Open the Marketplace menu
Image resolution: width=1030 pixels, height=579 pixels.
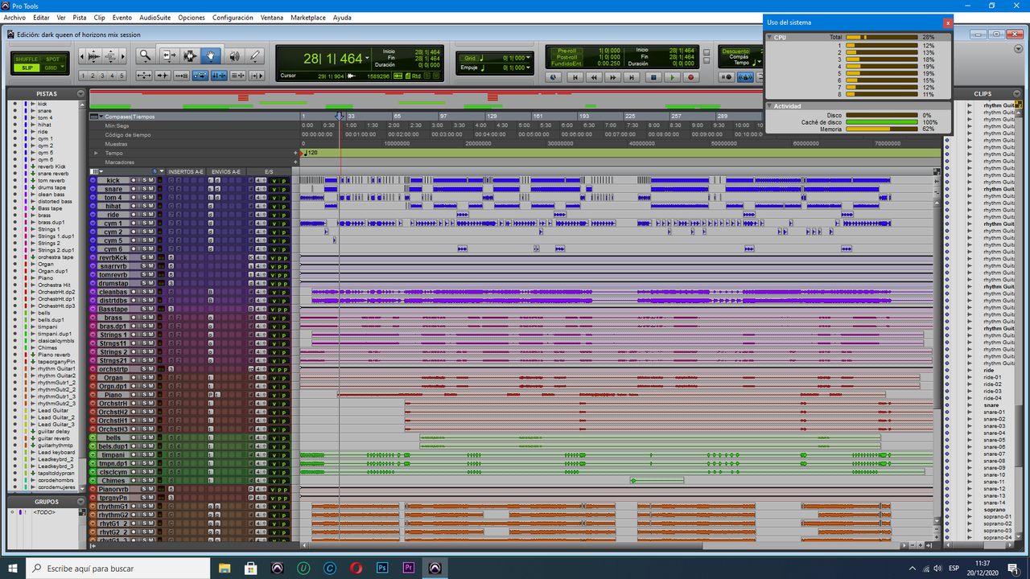click(308, 17)
